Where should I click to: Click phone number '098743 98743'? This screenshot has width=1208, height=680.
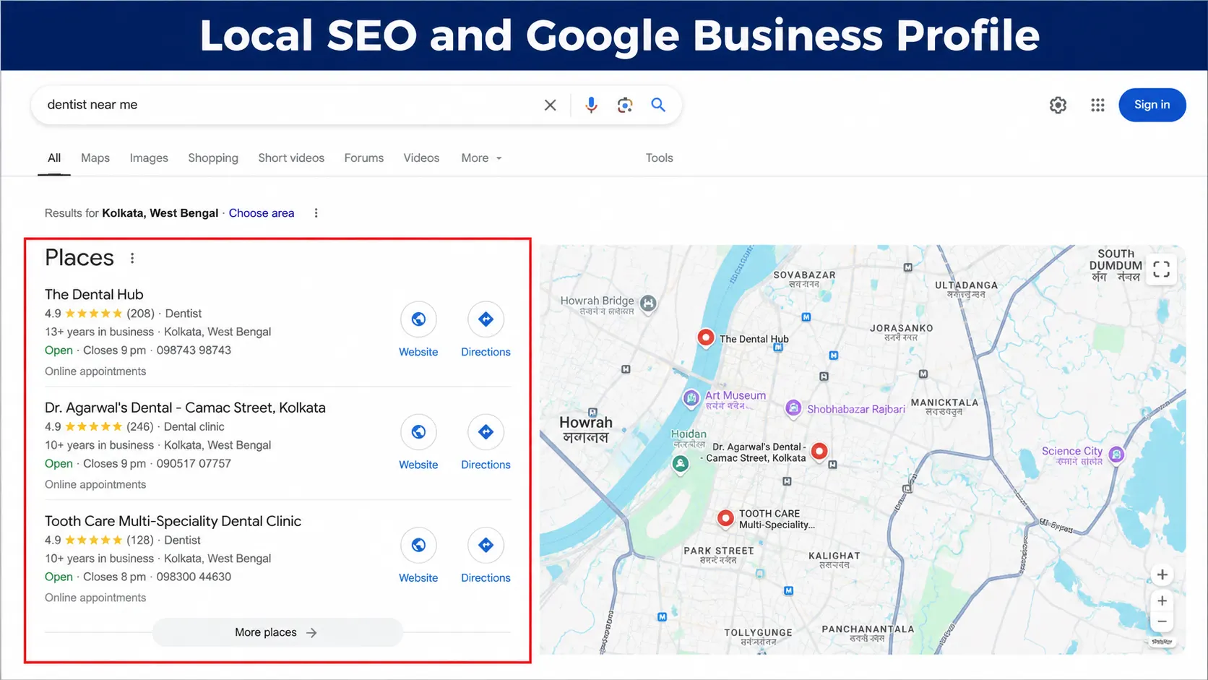pos(194,350)
